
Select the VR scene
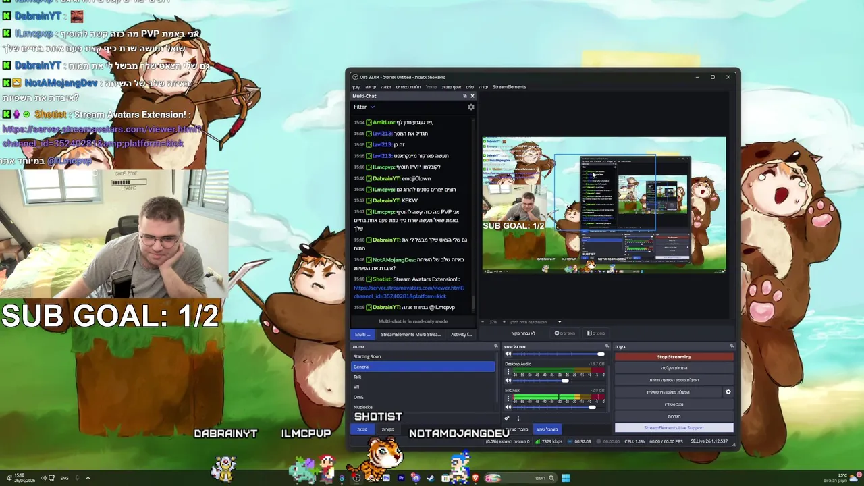[x=424, y=387]
